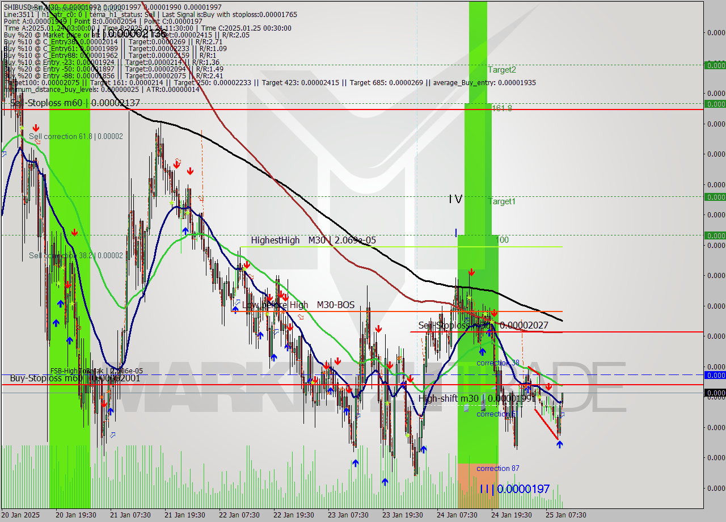Select the 'HighestHigh M30 | 2.069e-05' label
Screen dimensions: 726x522
tap(314, 240)
